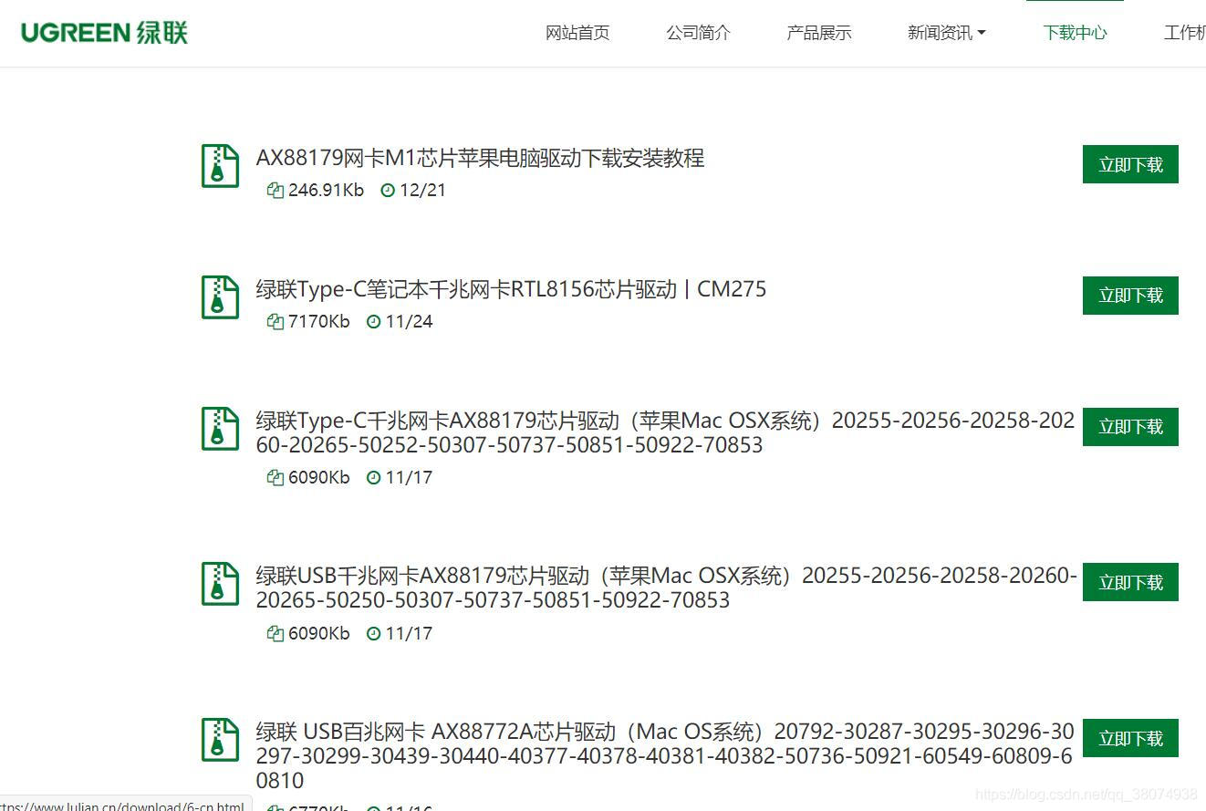Click the size icon under the Type-C千兆网卡AX88179 entry

(x=276, y=477)
